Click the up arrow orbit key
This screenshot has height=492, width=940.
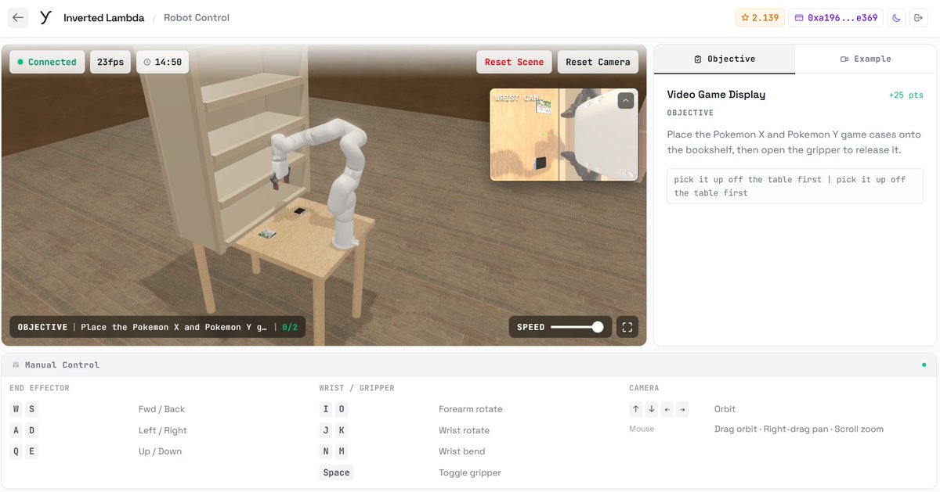[636, 409]
